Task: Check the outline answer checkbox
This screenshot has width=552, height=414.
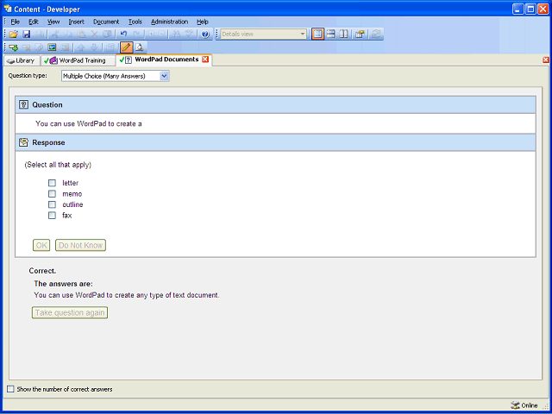Action: (52, 204)
